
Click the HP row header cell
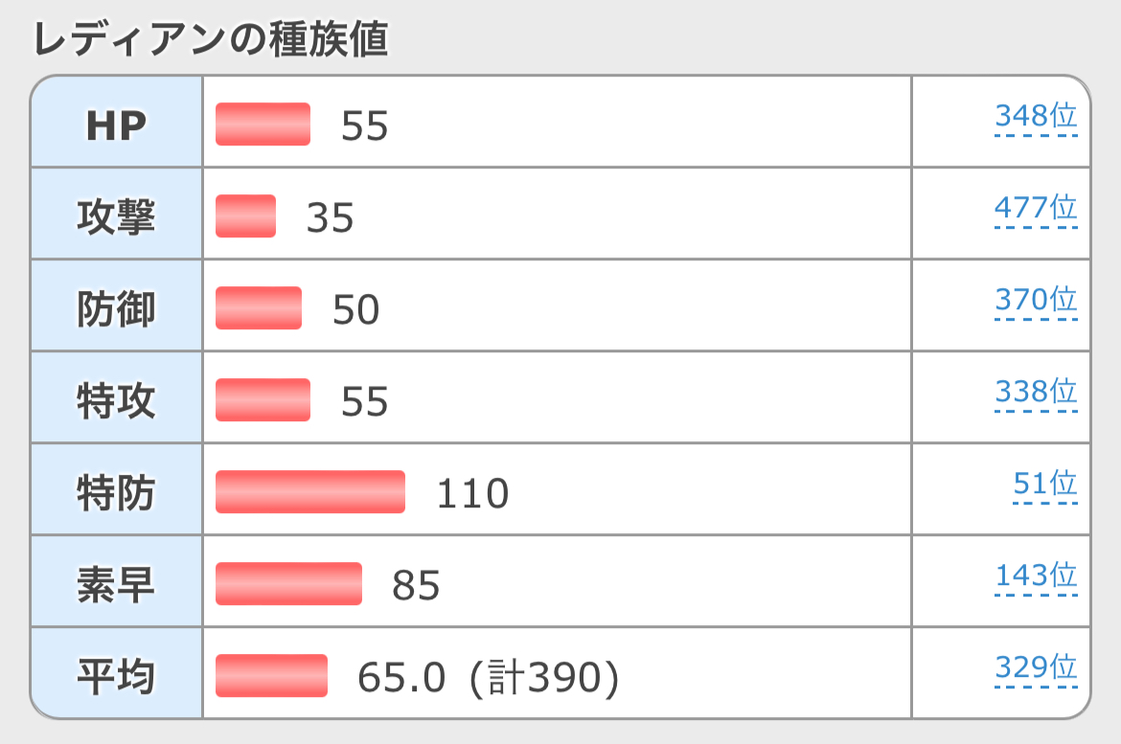coord(116,124)
